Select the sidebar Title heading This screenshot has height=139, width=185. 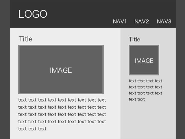click(134, 39)
